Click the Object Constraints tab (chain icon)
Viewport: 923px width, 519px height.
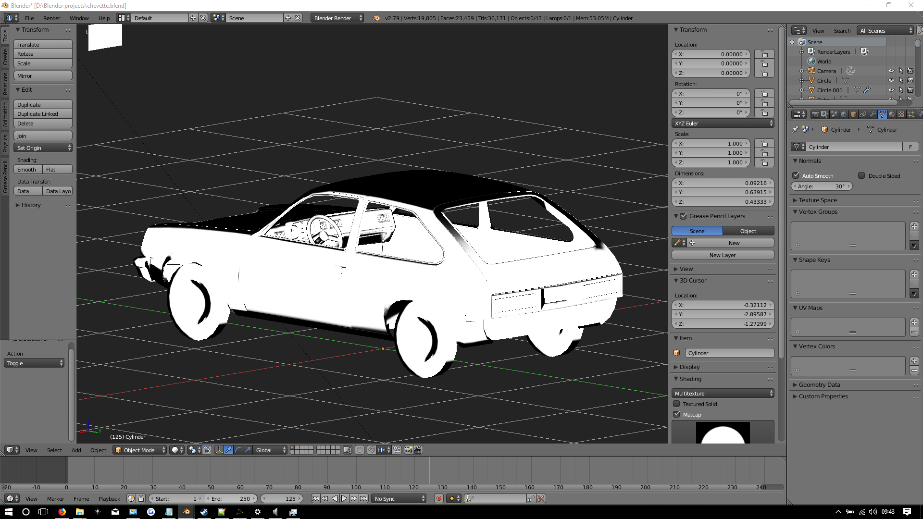(863, 114)
